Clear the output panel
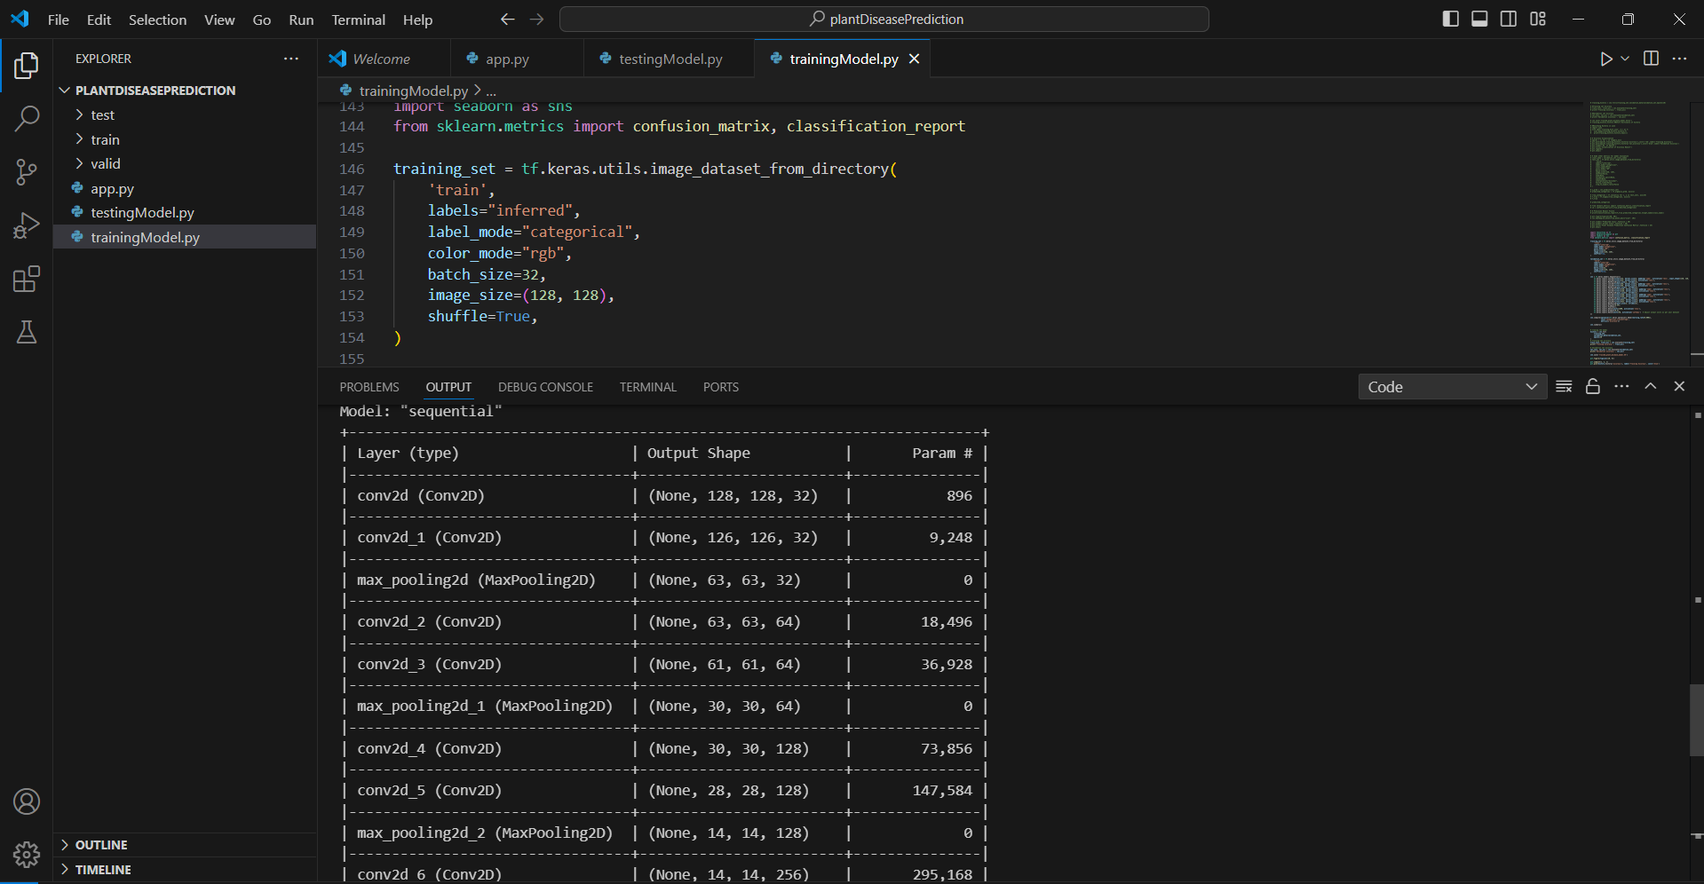 click(1564, 387)
